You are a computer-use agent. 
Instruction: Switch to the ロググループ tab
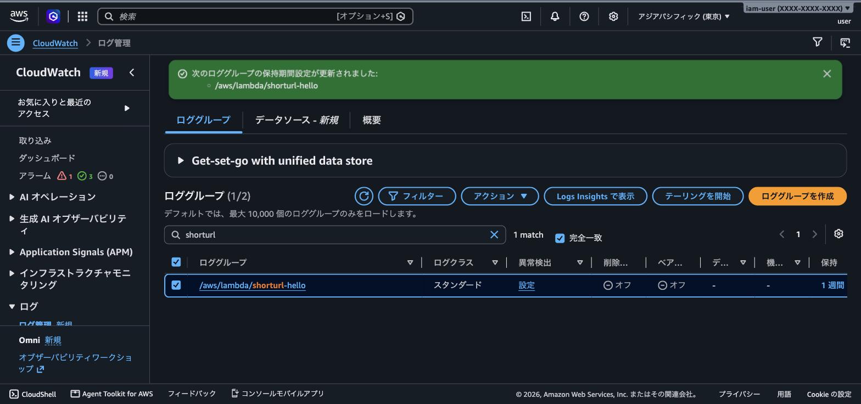coord(203,120)
